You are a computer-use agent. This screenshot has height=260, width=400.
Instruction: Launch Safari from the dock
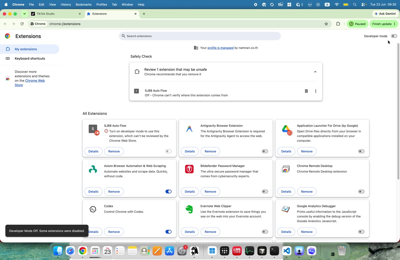70,251
